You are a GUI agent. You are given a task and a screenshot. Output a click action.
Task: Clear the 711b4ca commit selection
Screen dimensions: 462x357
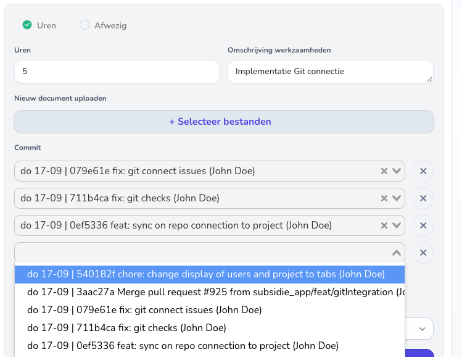(384, 198)
